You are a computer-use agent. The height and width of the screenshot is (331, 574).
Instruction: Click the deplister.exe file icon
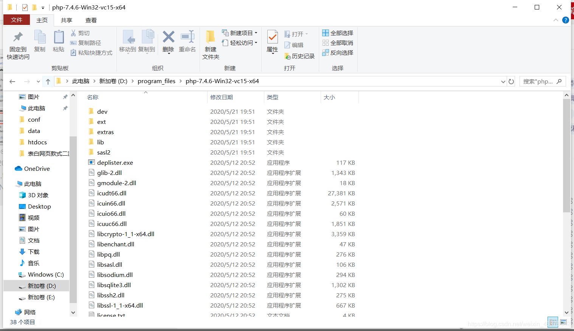[92, 162]
